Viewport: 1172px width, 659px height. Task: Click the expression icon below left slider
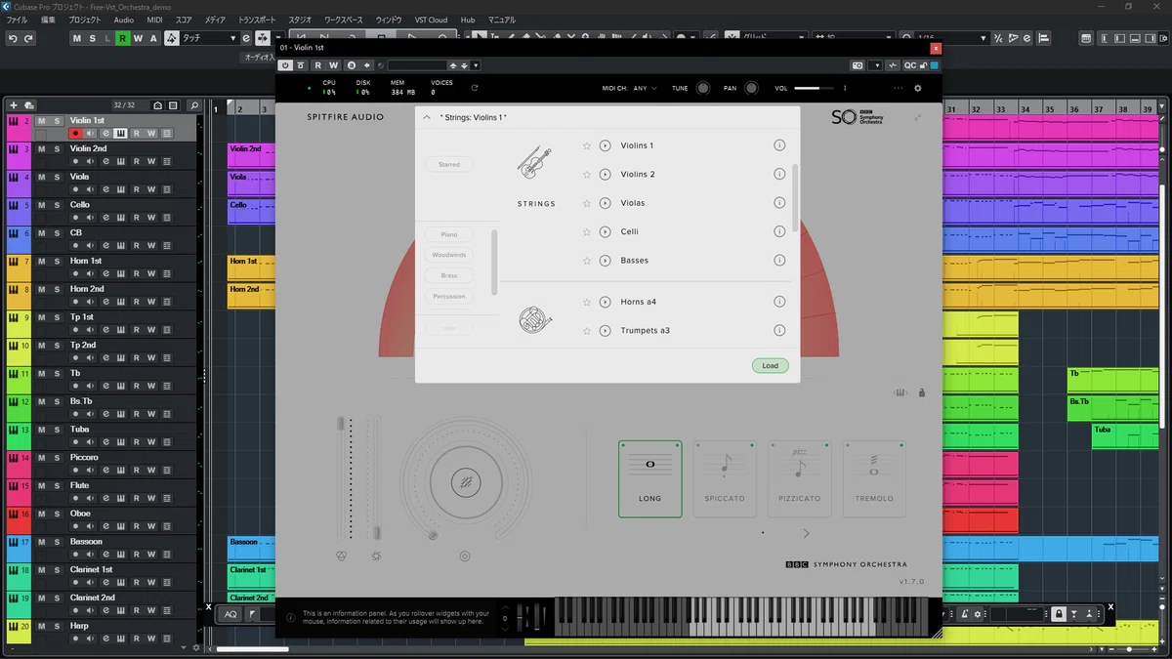click(341, 556)
